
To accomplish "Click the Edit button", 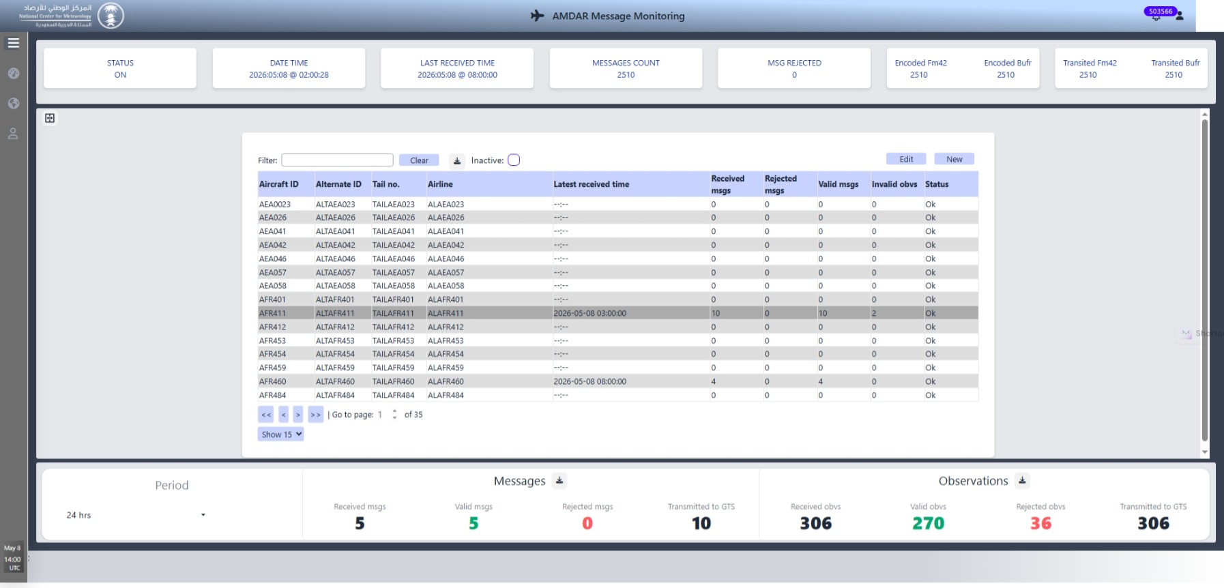I will (906, 159).
